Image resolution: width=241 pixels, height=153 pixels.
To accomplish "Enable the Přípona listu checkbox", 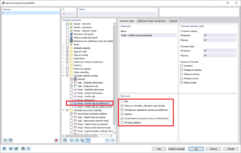I will (182, 83).
